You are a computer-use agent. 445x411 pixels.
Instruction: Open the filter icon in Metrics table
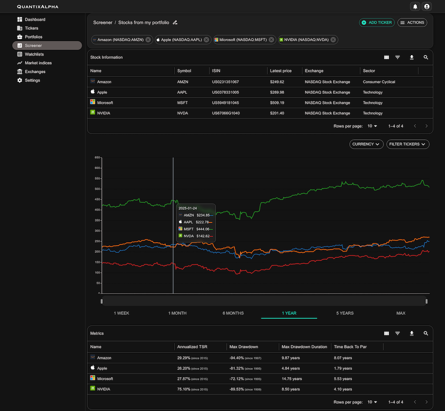tap(397, 333)
